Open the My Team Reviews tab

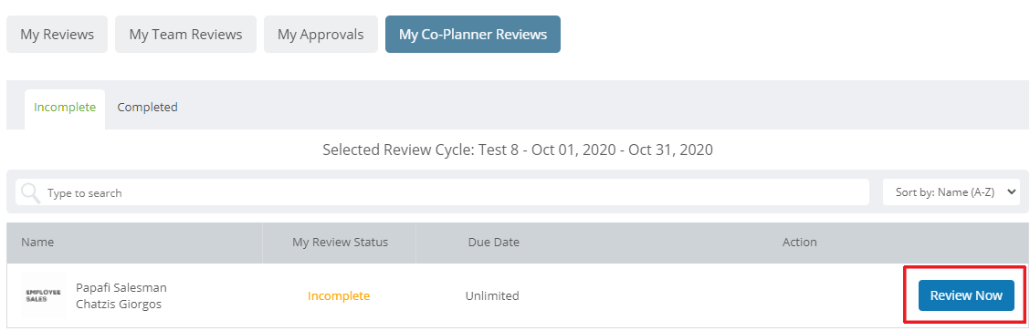pyautogui.click(x=186, y=34)
